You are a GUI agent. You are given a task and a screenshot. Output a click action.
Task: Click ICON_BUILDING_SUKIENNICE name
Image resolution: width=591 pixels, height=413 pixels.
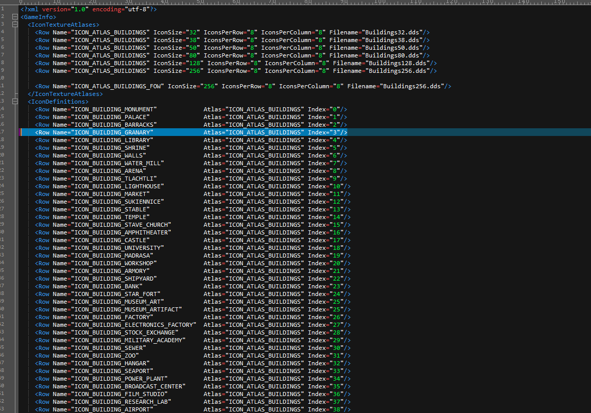[x=117, y=202]
